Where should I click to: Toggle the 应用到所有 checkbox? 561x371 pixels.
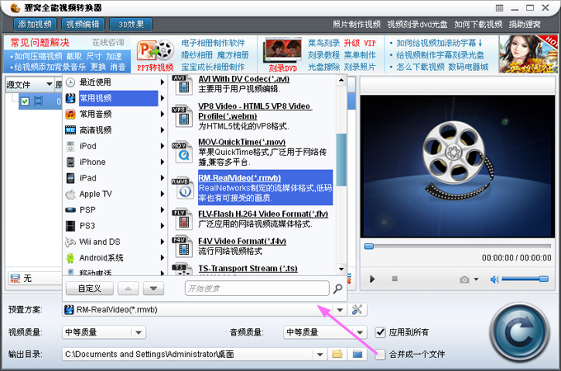point(380,332)
